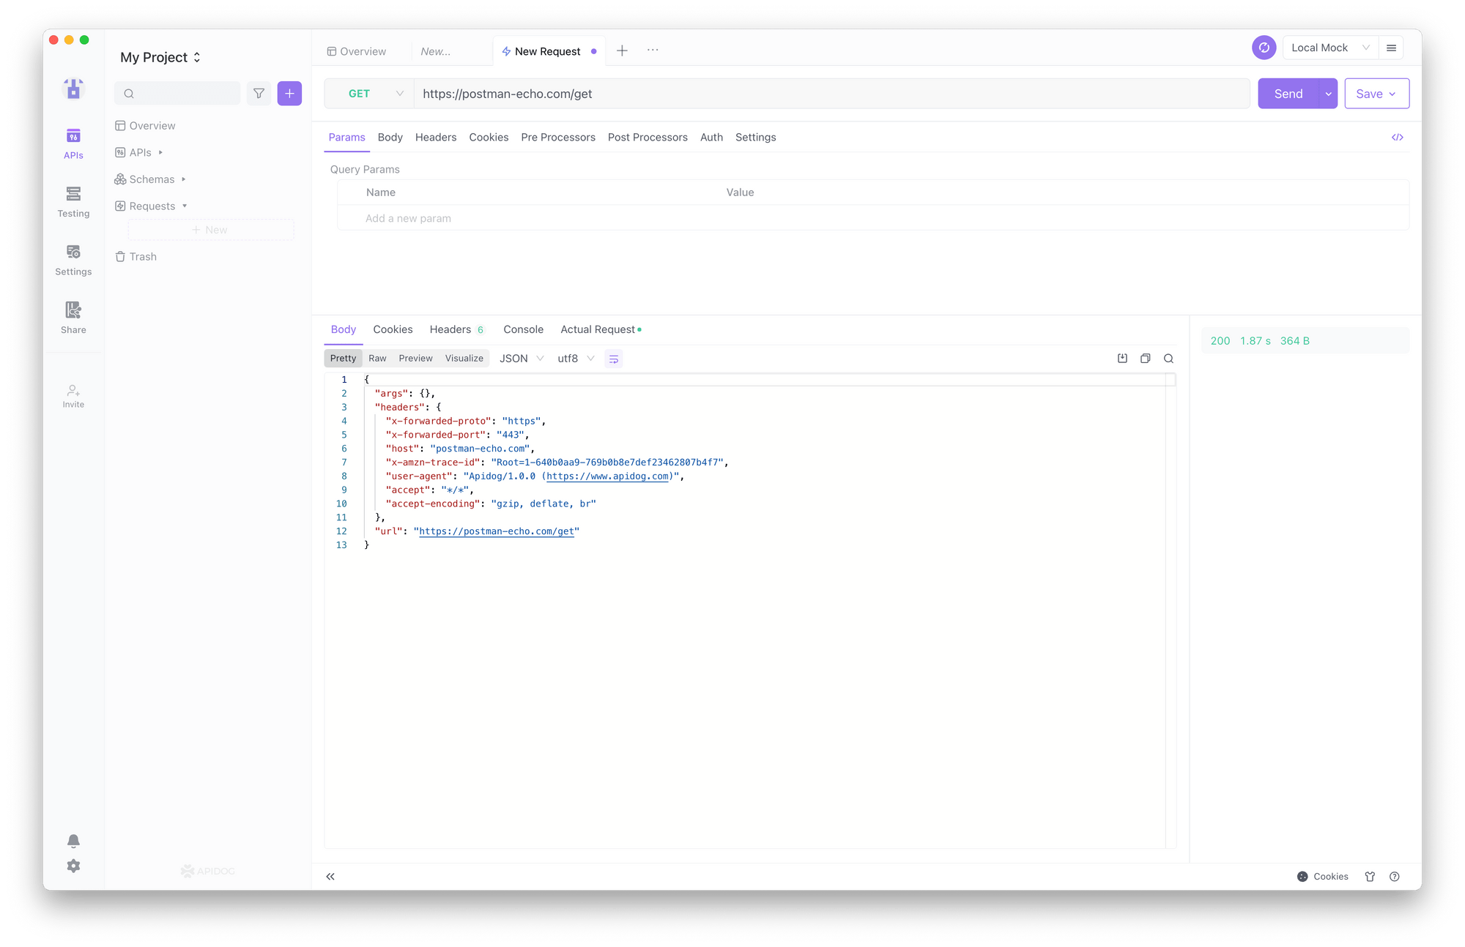The height and width of the screenshot is (947, 1465).
Task: Open the Local Mock environment dropdown
Action: 1329,48
